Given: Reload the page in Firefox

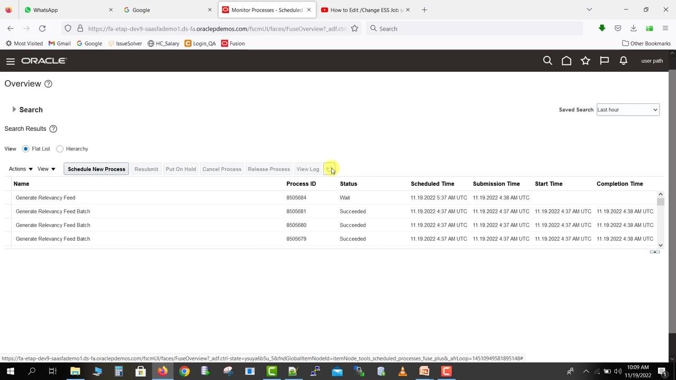Looking at the screenshot, I should (42, 28).
